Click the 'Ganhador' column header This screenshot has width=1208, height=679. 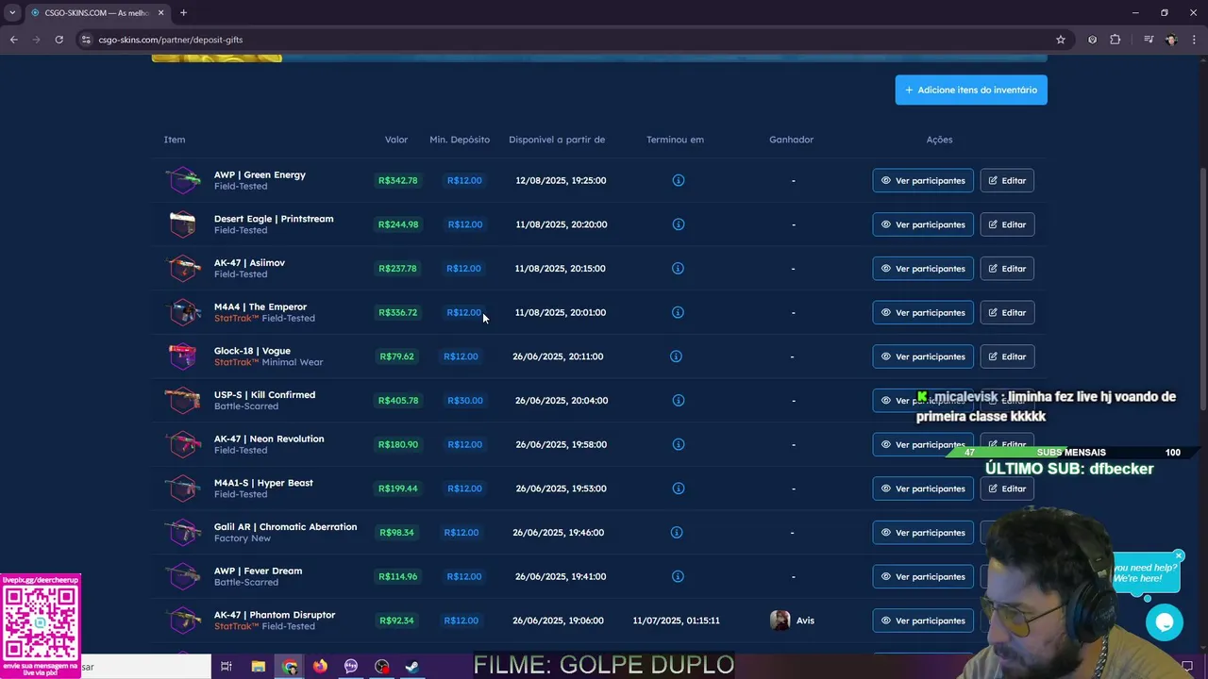click(791, 140)
